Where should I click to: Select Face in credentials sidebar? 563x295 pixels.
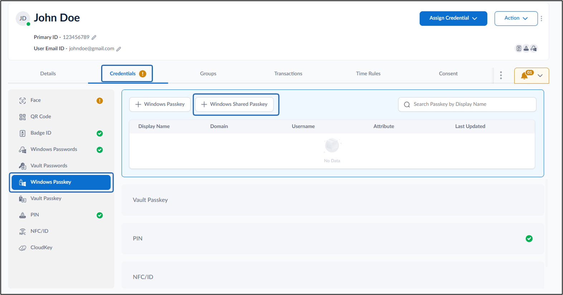coord(61,101)
